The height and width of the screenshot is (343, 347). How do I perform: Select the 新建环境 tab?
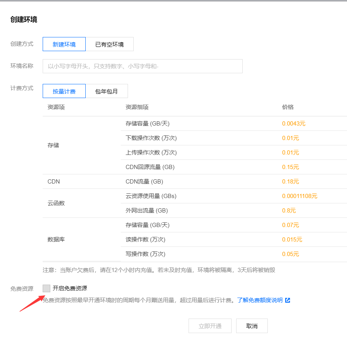pos(64,44)
